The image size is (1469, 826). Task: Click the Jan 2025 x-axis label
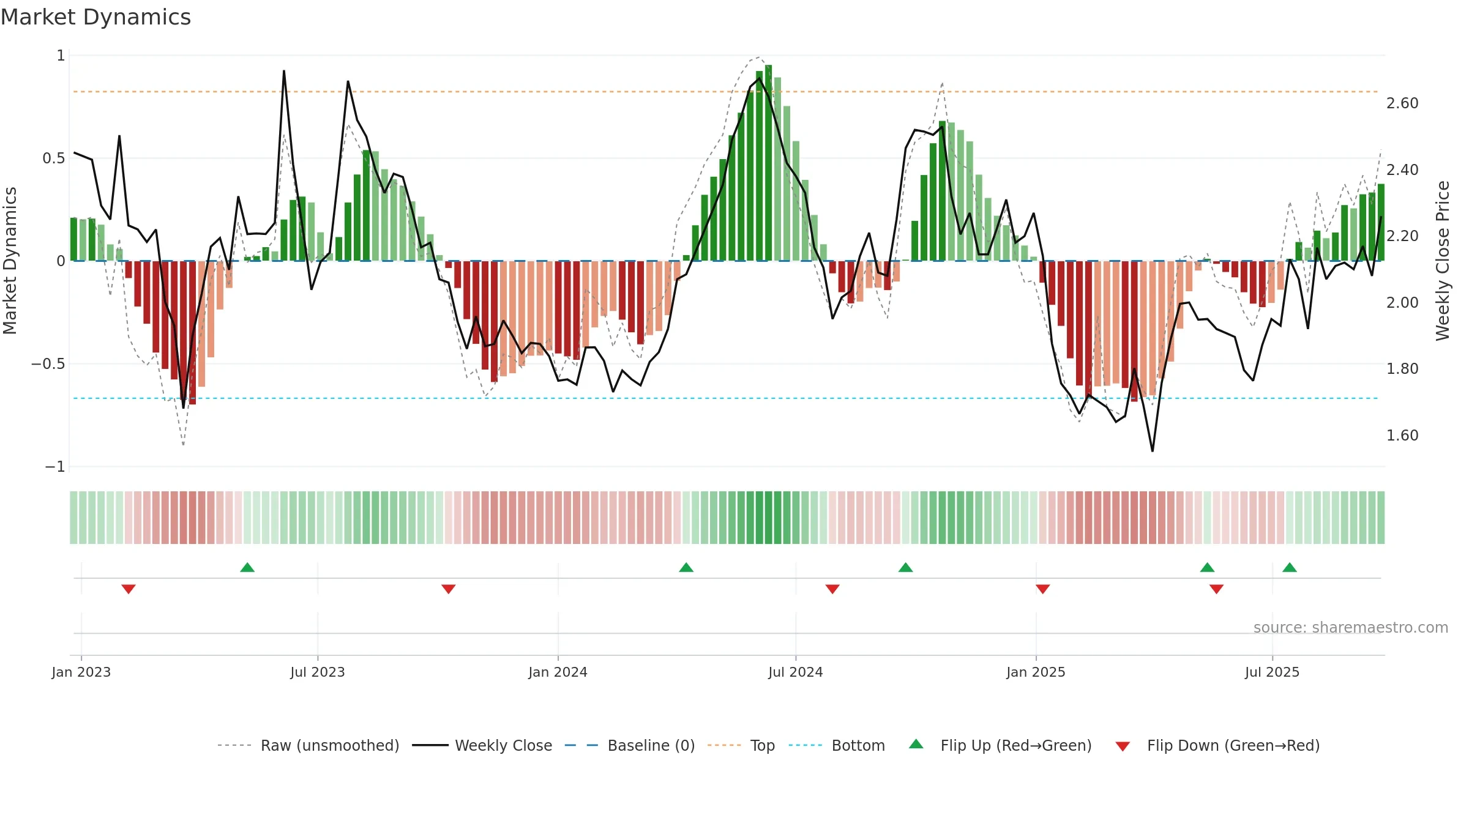[x=1036, y=672]
